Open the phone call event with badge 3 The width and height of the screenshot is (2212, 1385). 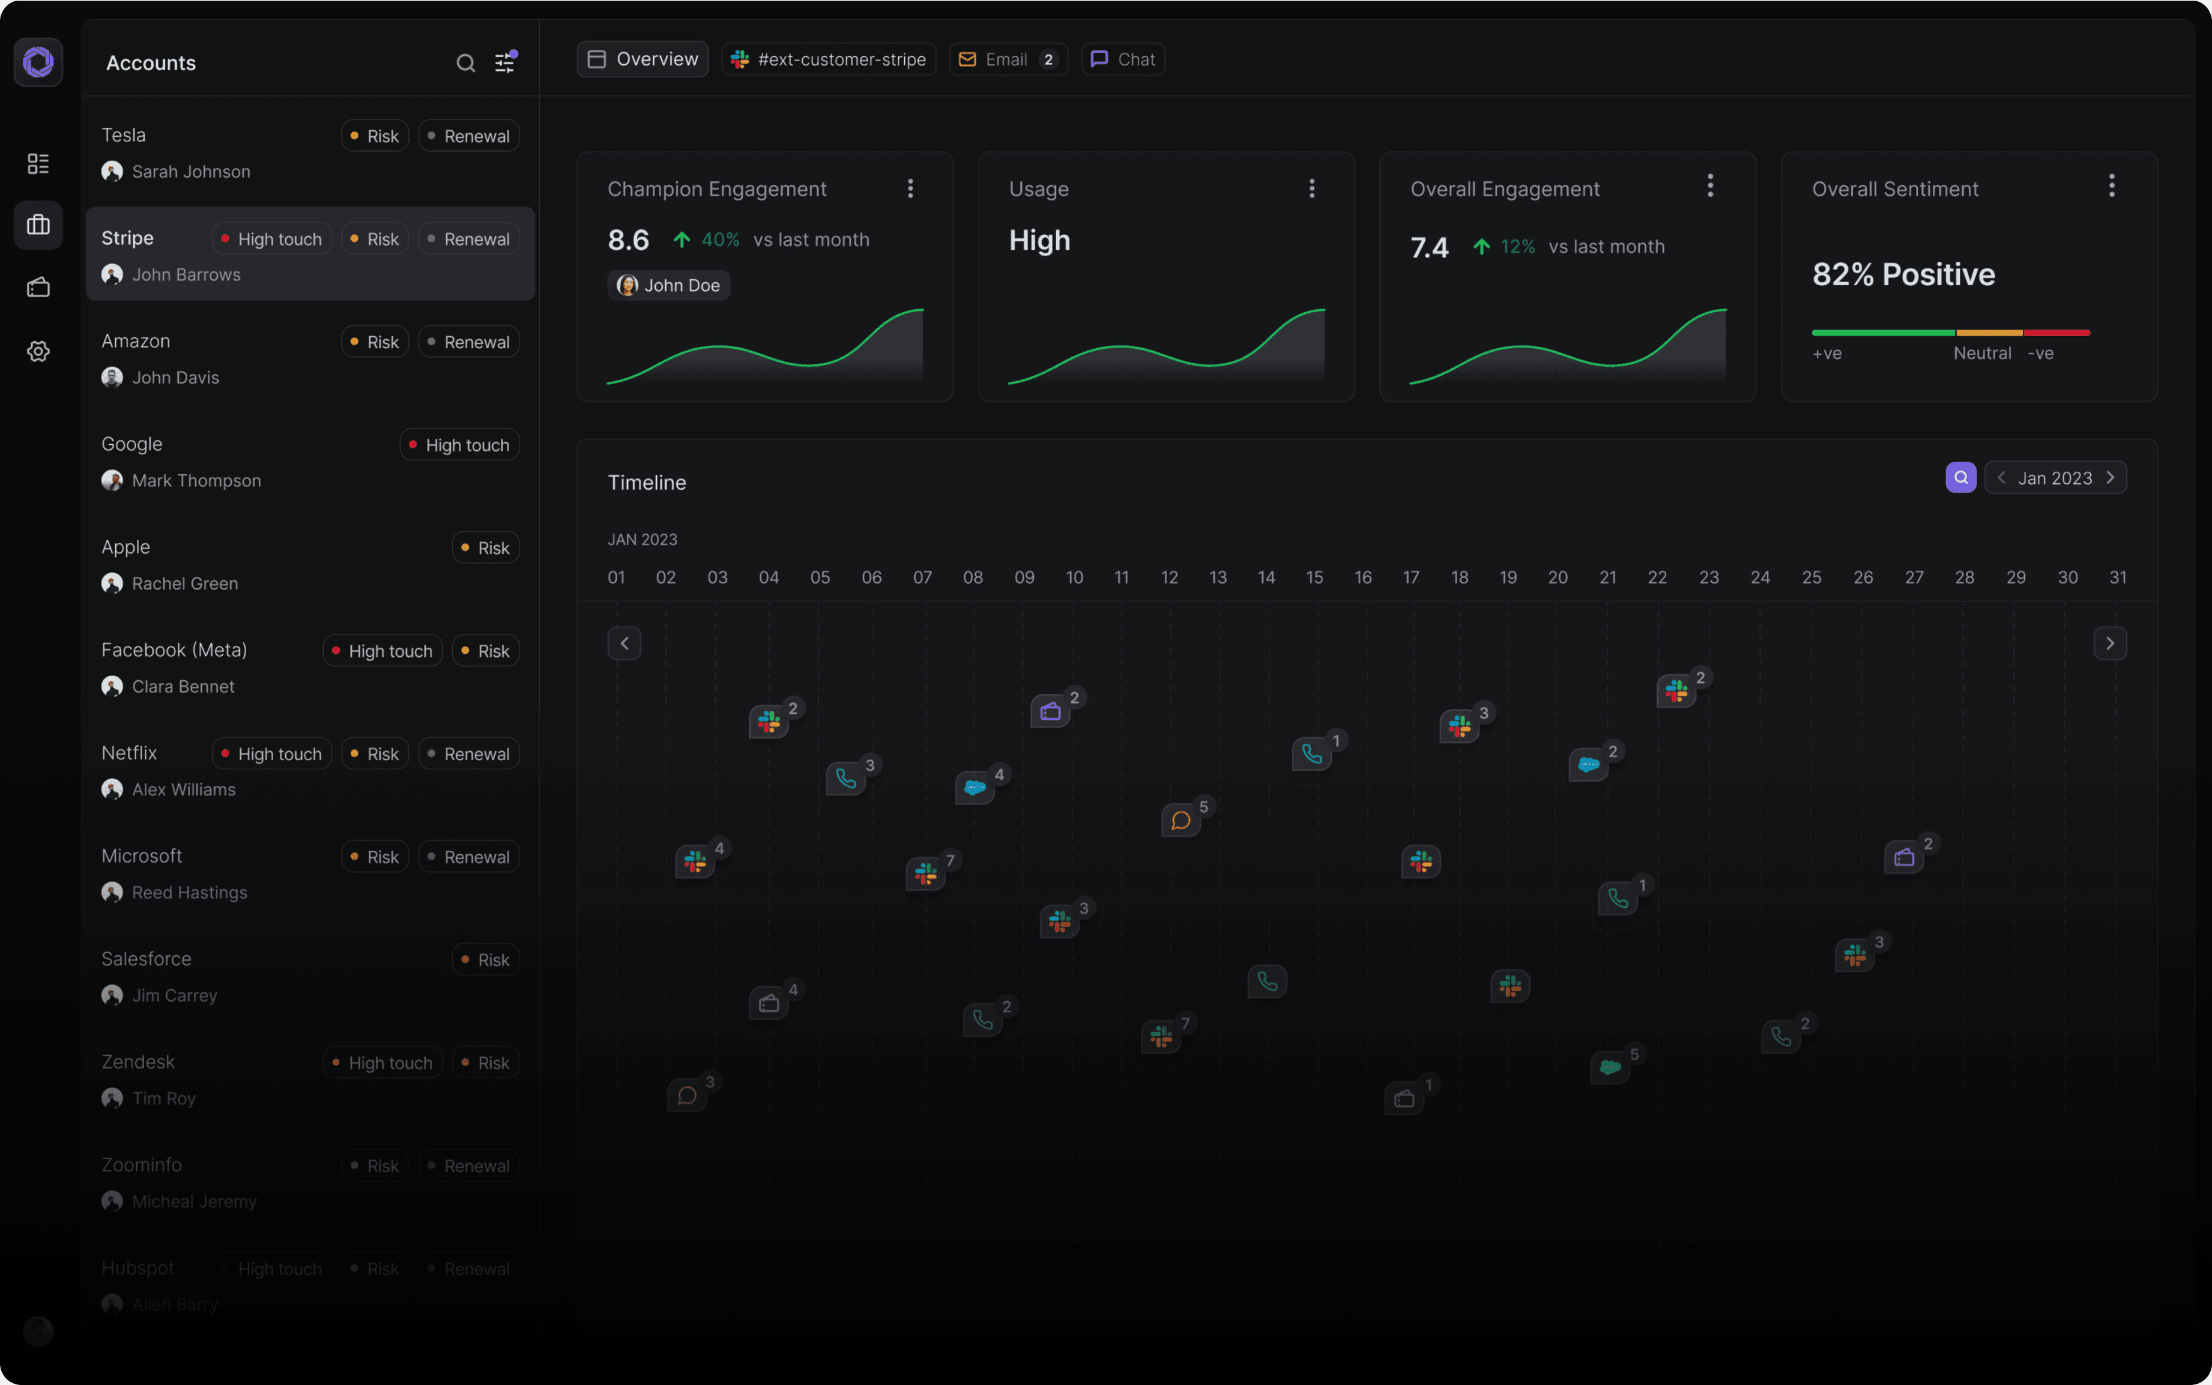[x=845, y=779]
